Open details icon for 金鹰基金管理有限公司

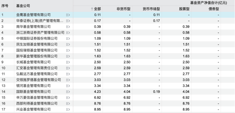(x=68, y=15)
